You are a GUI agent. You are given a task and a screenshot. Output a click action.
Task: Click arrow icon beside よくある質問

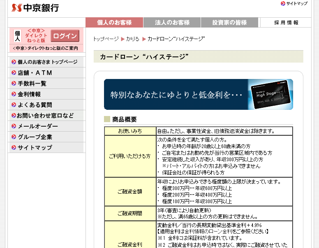click(x=14, y=104)
